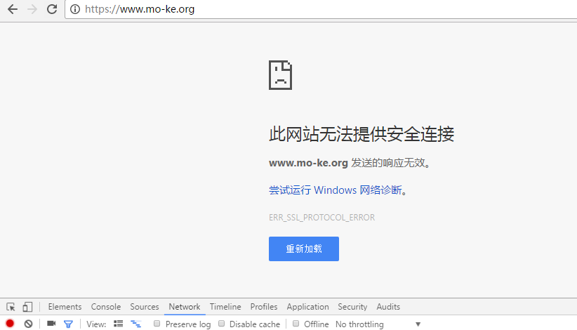Switch to large request rows list view
Image resolution: width=577 pixels, height=330 pixels.
coord(118,324)
